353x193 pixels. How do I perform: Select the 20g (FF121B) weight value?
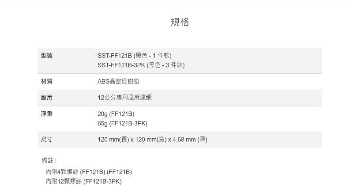pyautogui.click(x=116, y=114)
